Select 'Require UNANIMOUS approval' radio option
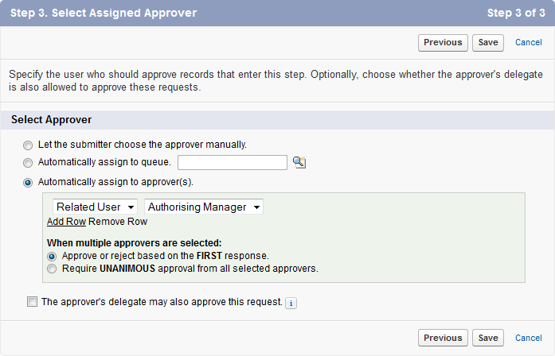Screen dimensions: 555x356 (x=53, y=269)
